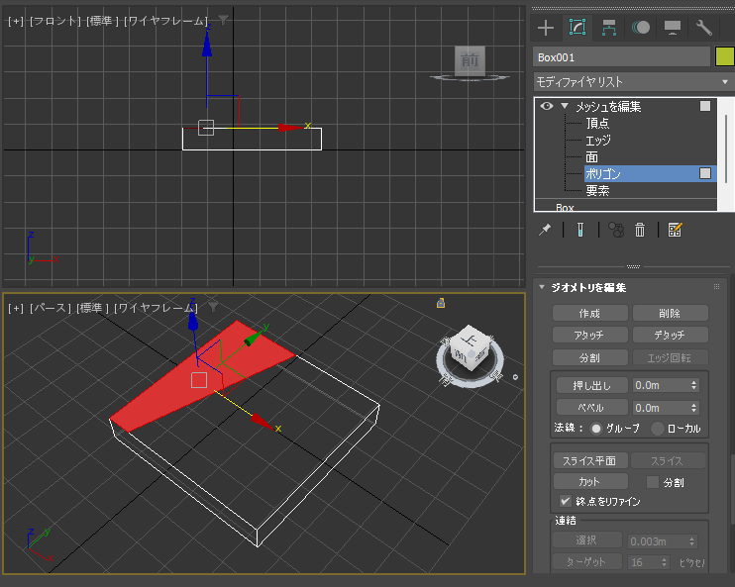735x587 pixels.
Task: Uncheck the 終点をリファイン checkbox
Action: [x=566, y=501]
